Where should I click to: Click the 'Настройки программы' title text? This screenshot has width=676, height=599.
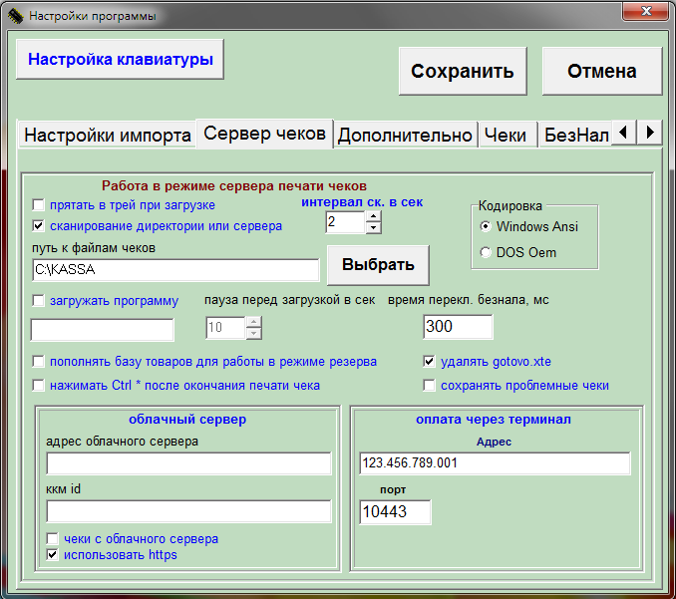pyautogui.click(x=93, y=16)
